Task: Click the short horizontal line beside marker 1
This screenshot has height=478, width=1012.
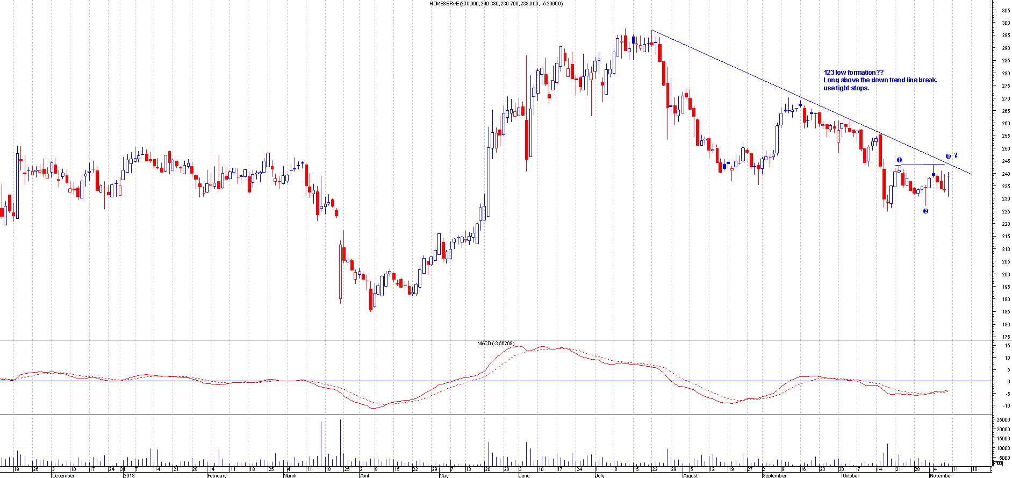Action: 921,165
